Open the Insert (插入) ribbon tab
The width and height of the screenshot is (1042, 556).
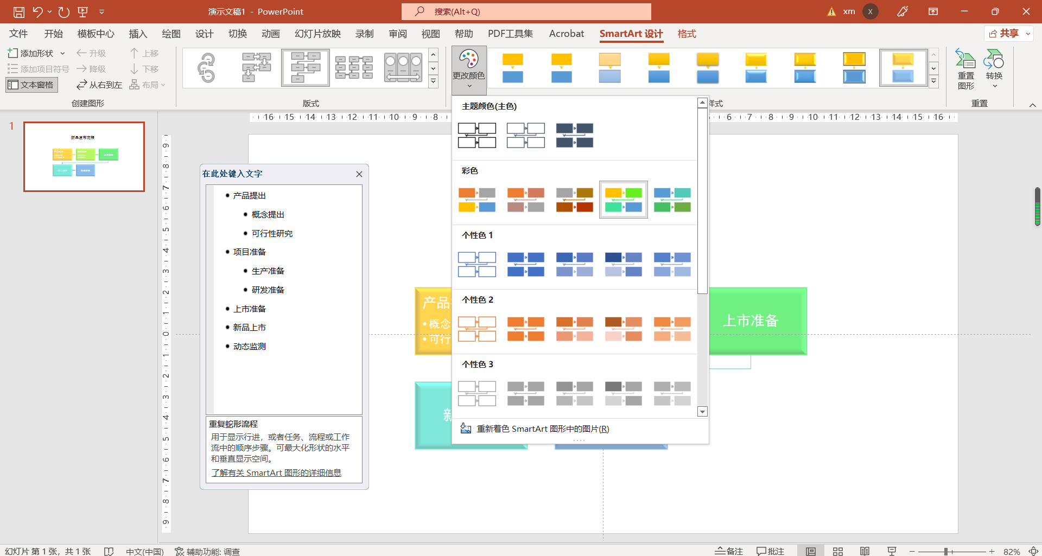coord(138,34)
